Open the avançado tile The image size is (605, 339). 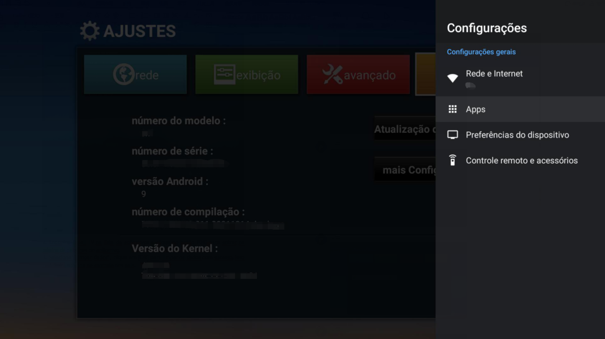[358, 74]
